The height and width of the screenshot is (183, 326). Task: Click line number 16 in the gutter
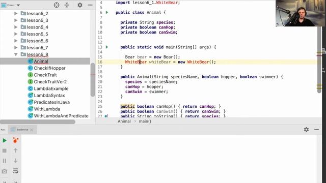(100, 62)
